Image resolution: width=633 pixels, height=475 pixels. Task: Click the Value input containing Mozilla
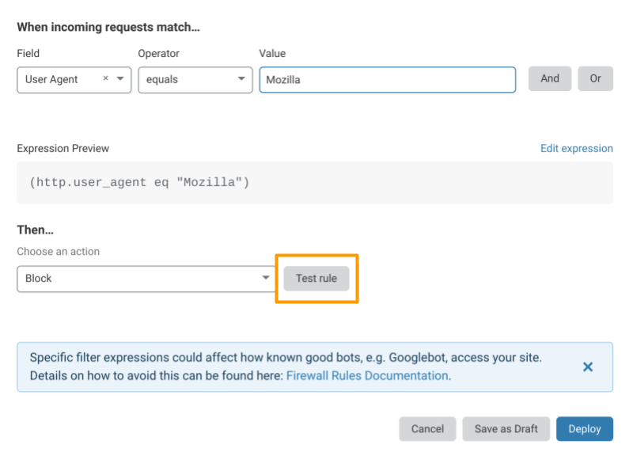tap(387, 79)
